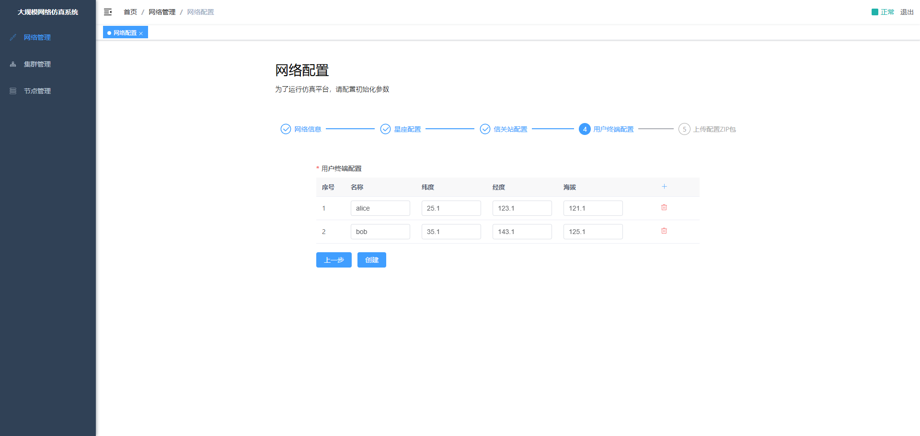Click the 星座配置 step checkmark icon
The width and height of the screenshot is (920, 436).
pyautogui.click(x=385, y=129)
